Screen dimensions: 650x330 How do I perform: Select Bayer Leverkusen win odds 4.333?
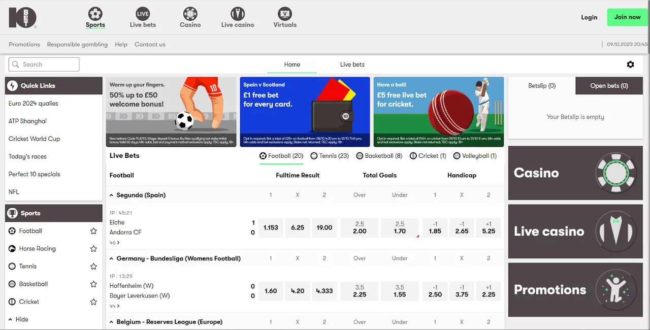(x=324, y=291)
